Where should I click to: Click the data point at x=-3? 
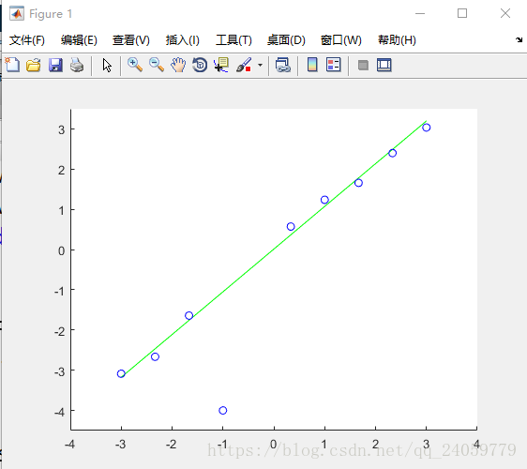point(121,373)
